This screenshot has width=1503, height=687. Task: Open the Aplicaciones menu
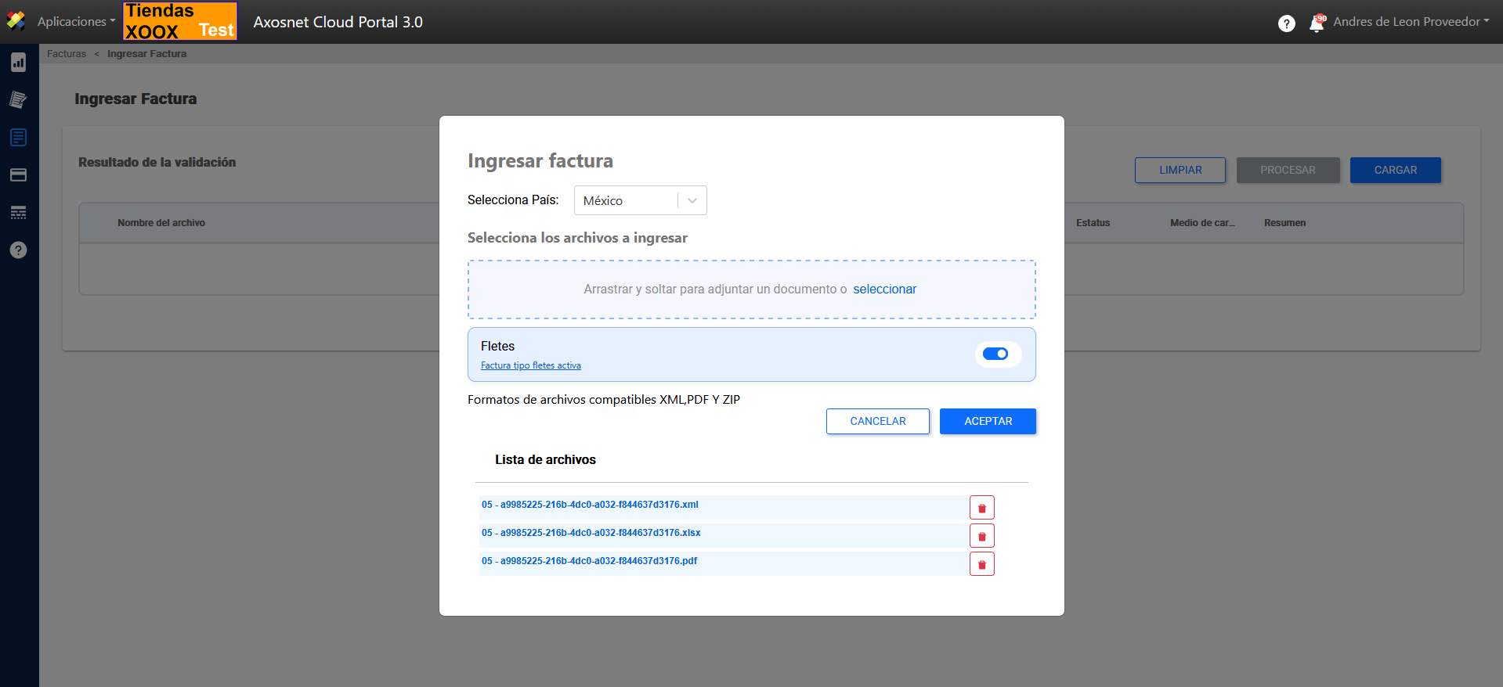point(76,22)
